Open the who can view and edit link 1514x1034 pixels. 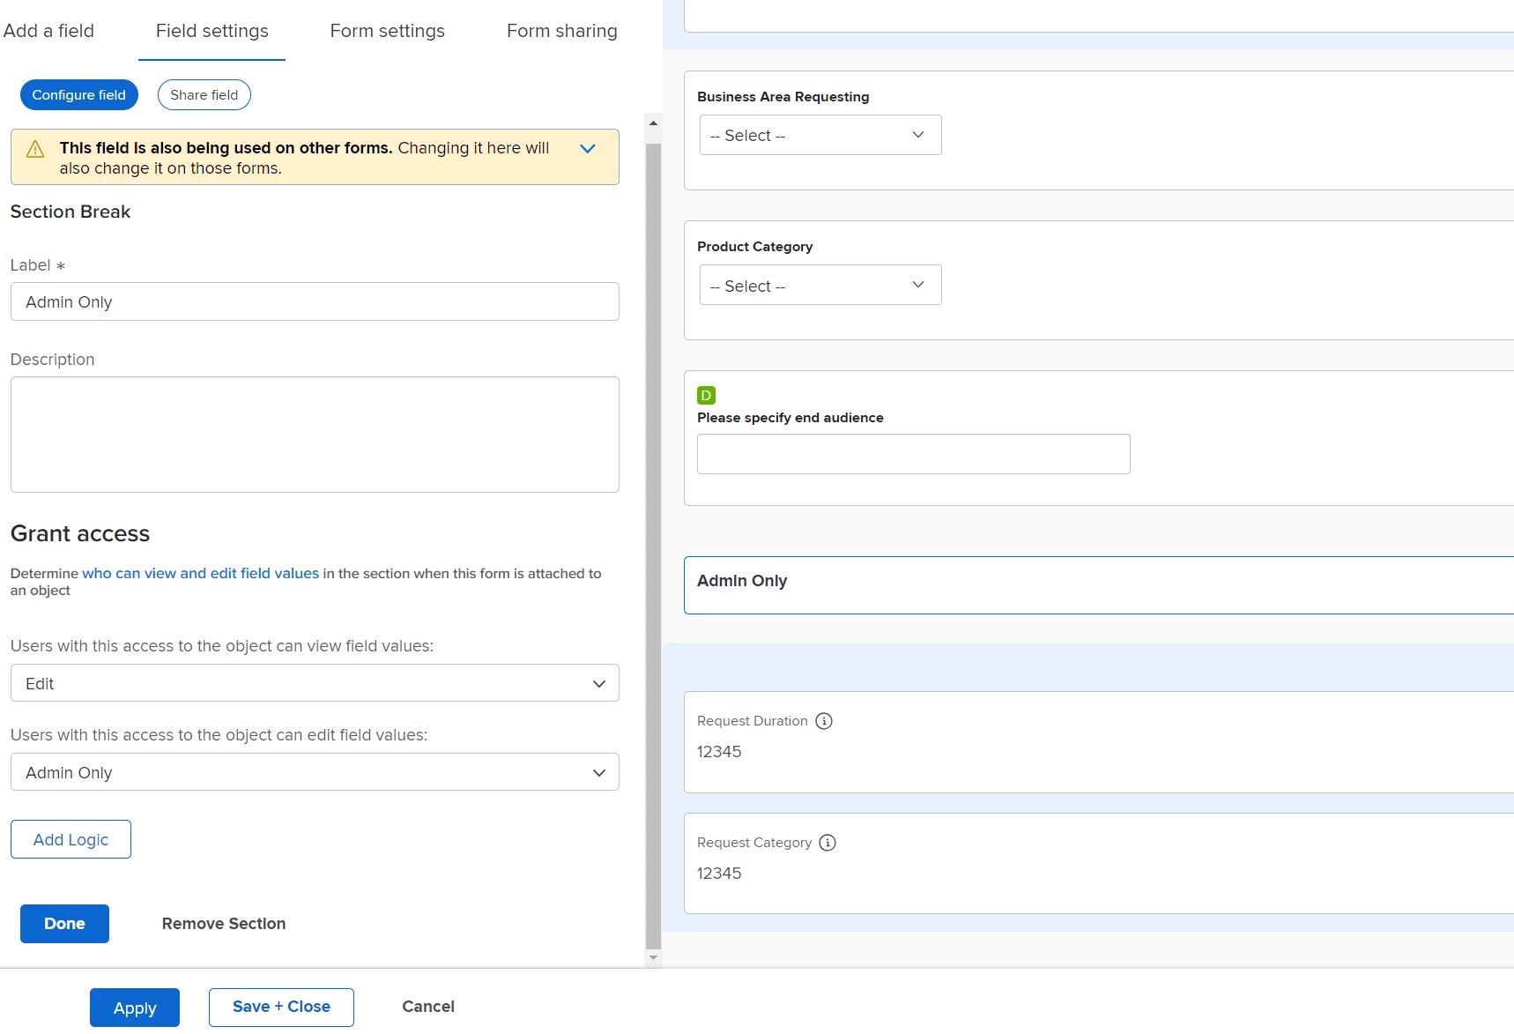200,573
